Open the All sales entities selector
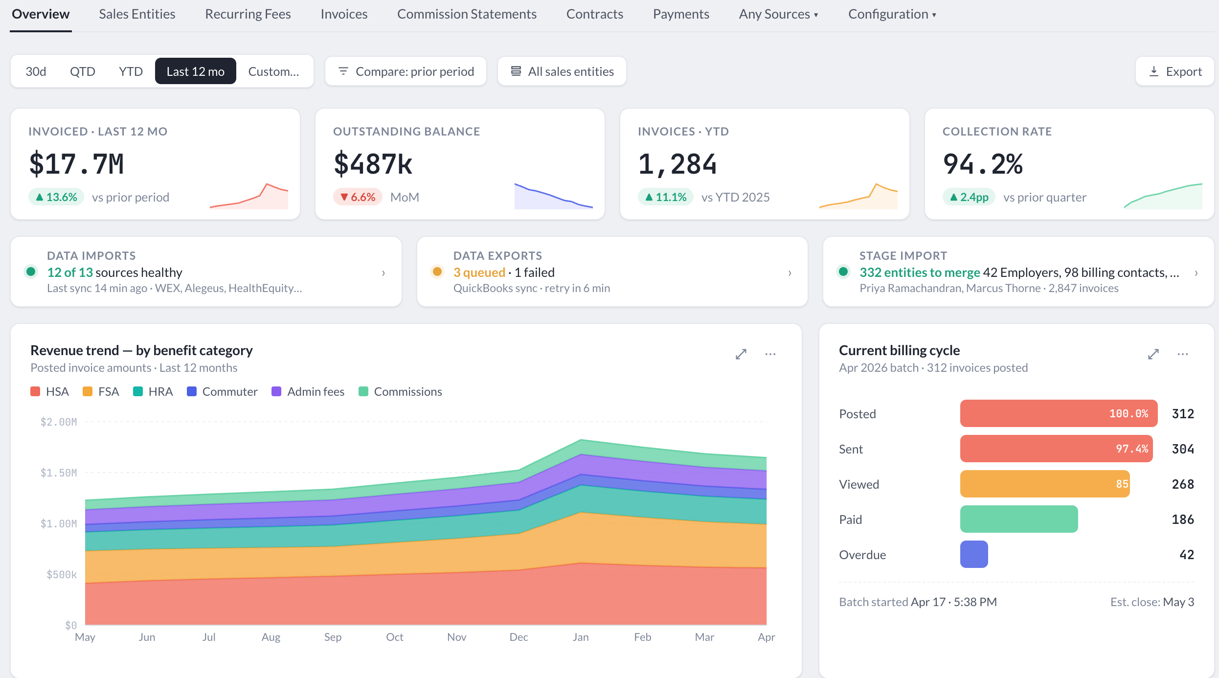The image size is (1219, 678). click(562, 71)
